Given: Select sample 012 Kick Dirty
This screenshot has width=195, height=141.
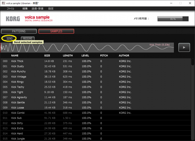Looking at the screenshot, I should pos(96,123).
